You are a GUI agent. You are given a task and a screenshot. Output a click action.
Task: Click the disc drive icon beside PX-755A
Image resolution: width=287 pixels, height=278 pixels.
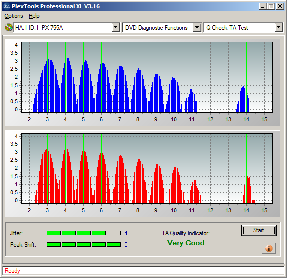[x=8, y=28]
